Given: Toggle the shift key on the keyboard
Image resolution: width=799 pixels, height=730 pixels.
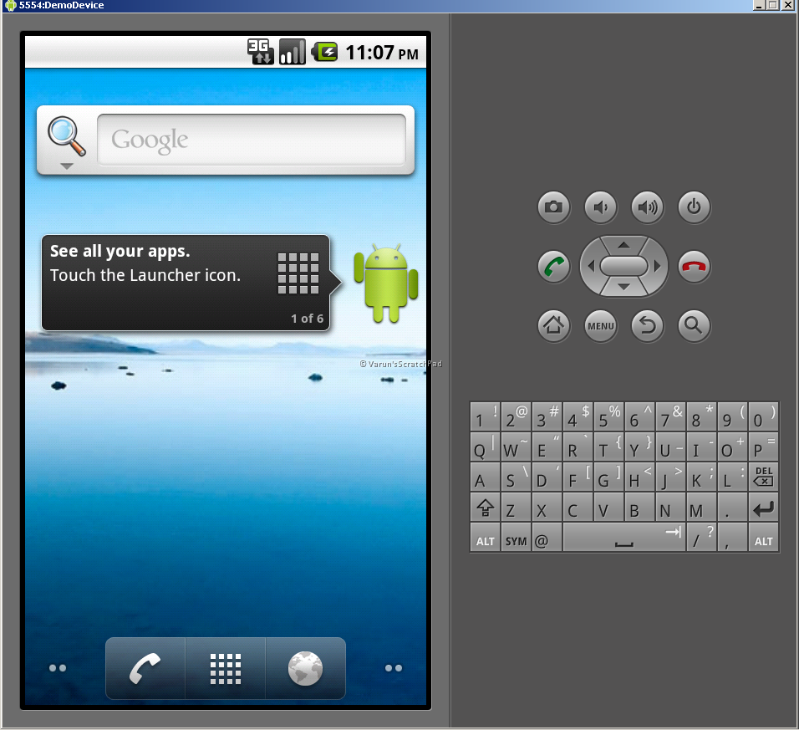Looking at the screenshot, I should pyautogui.click(x=485, y=508).
